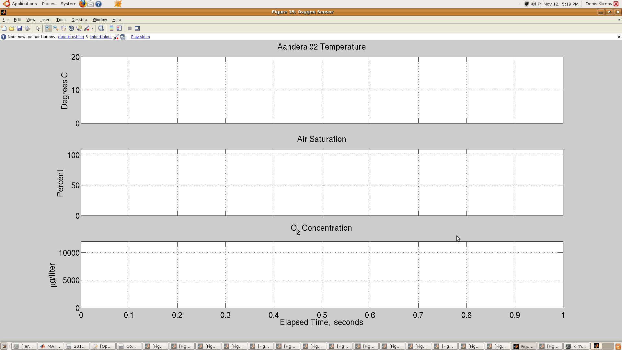Click the Aandera 02 Temperature plot title
This screenshot has width=622, height=350.
pos(321,47)
